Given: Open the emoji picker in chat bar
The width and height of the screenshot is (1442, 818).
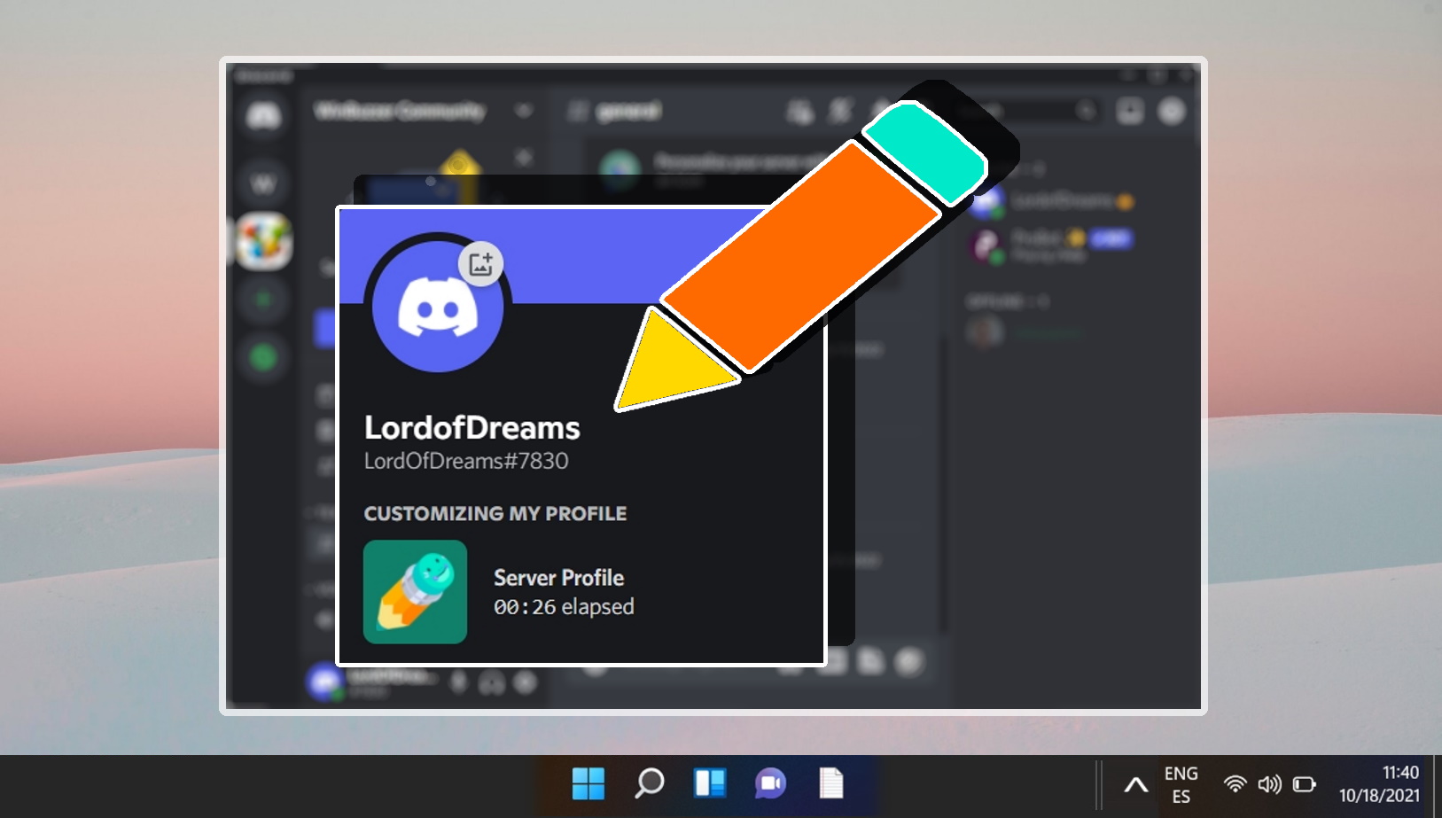Looking at the screenshot, I should click(910, 661).
